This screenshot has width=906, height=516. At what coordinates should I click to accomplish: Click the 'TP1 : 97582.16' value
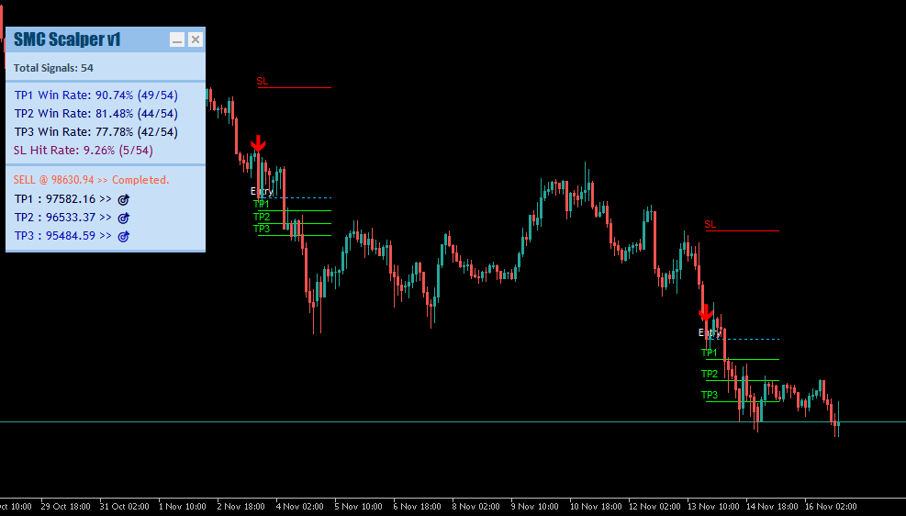coord(55,199)
